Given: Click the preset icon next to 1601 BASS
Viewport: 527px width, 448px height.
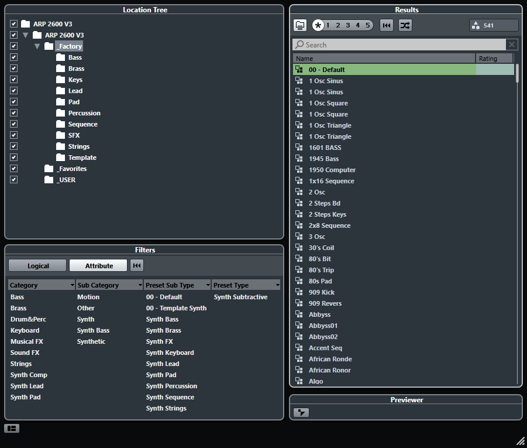Looking at the screenshot, I should [299, 147].
